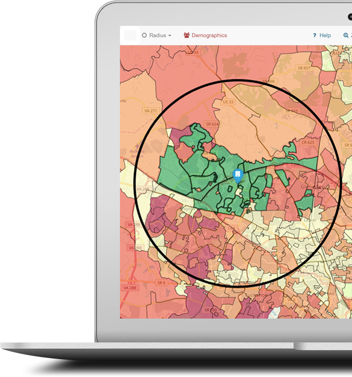Image resolution: width=352 pixels, height=377 pixels.
Task: Click the Demographics people icon
Action: click(x=186, y=35)
